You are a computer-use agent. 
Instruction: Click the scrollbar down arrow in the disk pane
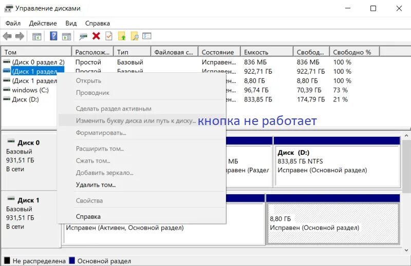[x=406, y=250]
